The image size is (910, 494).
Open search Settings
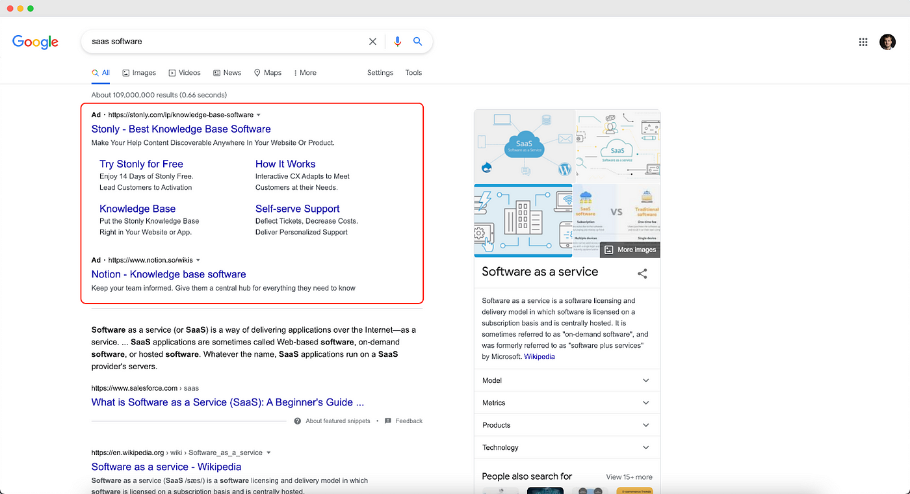pyautogui.click(x=380, y=73)
